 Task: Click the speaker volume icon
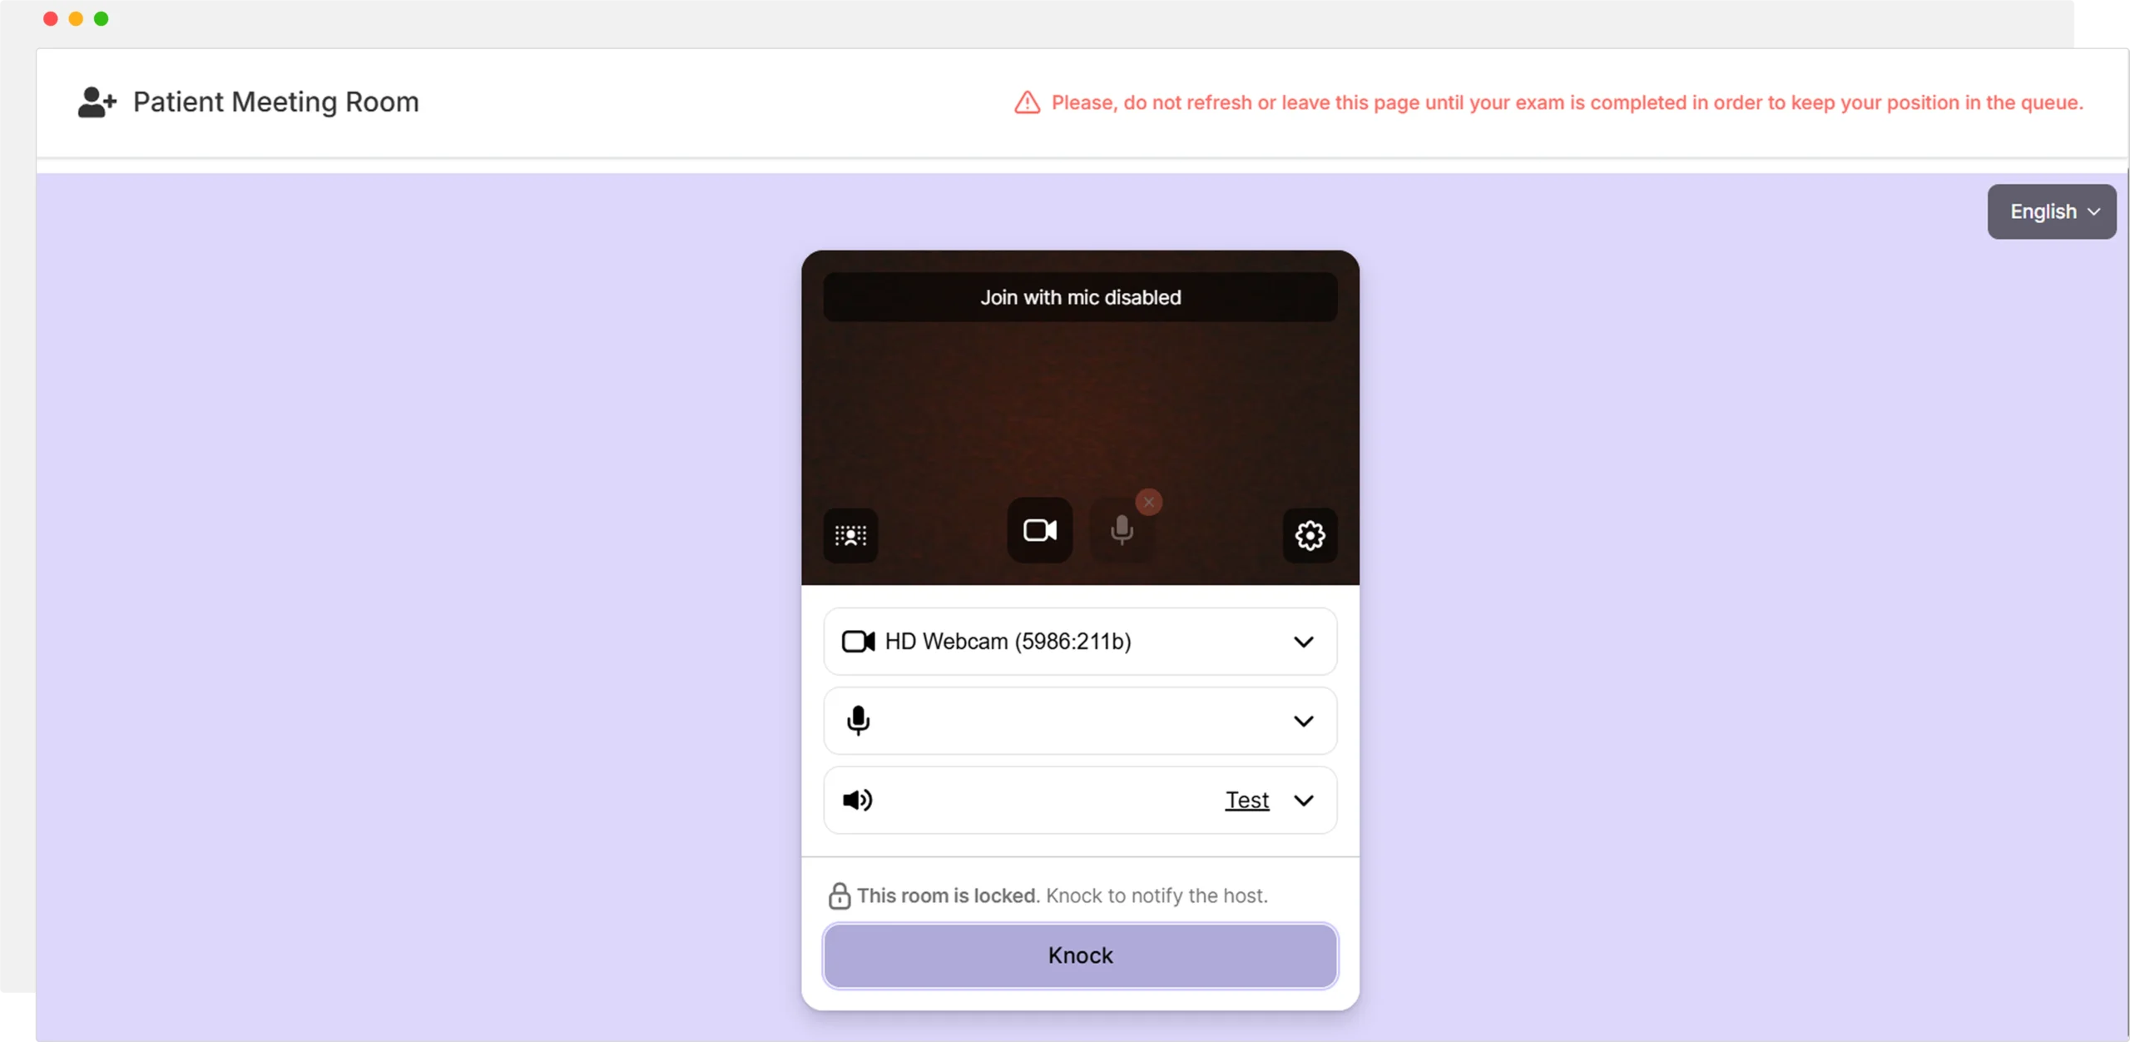pyautogui.click(x=857, y=800)
